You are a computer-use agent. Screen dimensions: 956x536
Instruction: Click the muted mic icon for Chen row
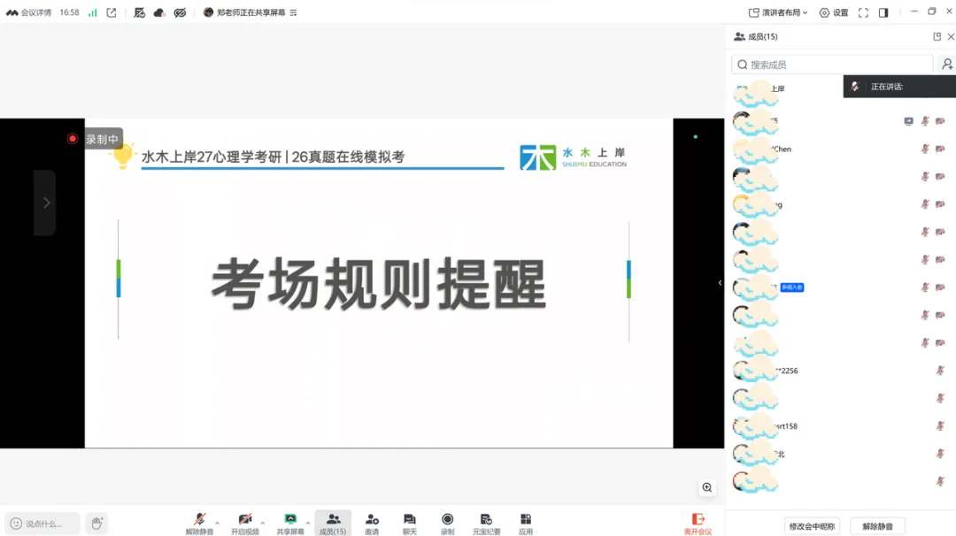[x=925, y=149]
